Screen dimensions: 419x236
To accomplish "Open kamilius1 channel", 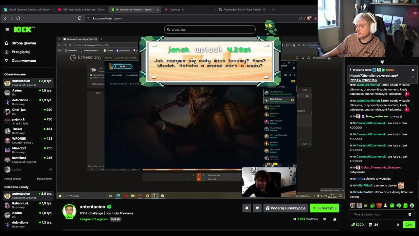I will [x=28, y=160].
